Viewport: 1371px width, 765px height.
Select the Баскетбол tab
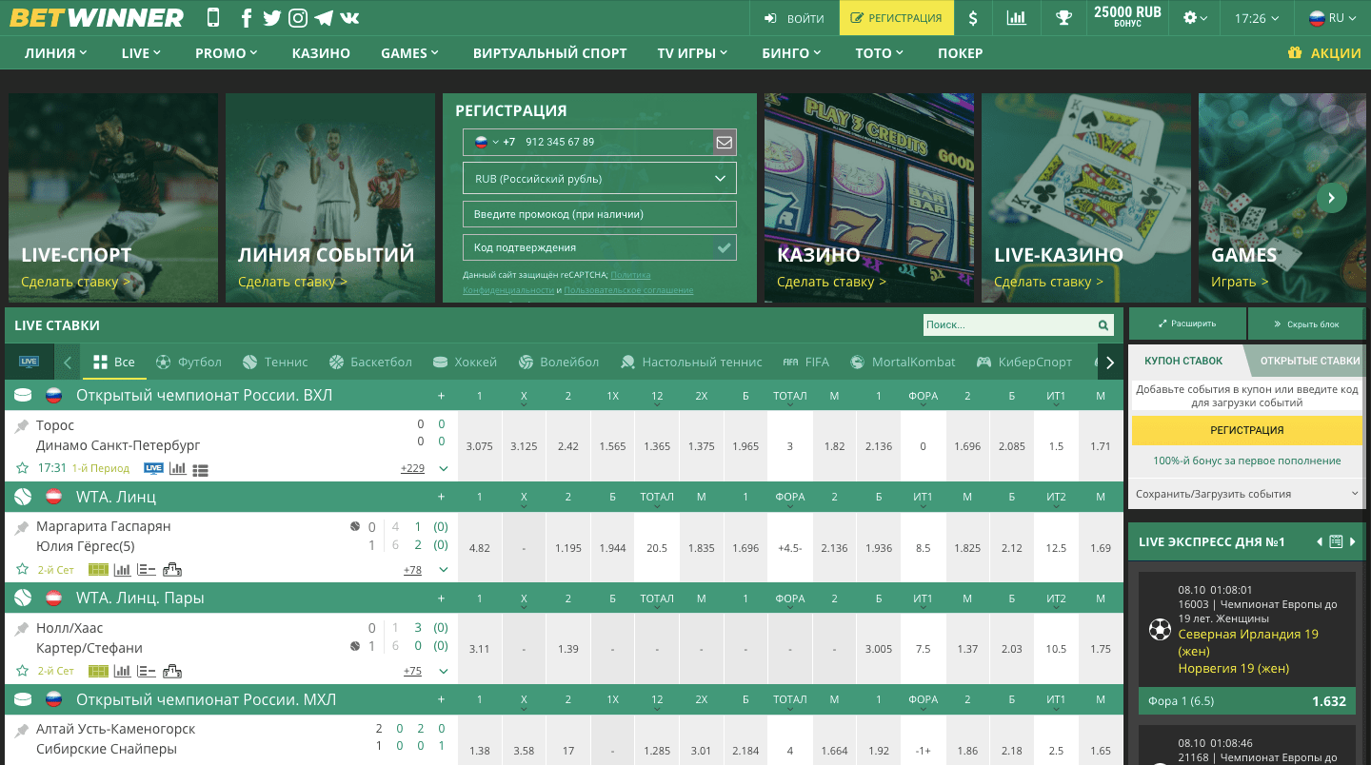tap(370, 363)
